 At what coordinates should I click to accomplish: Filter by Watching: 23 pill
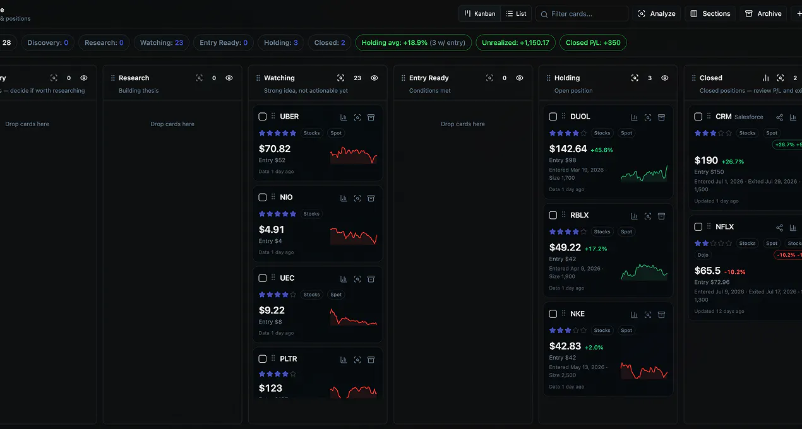point(162,43)
